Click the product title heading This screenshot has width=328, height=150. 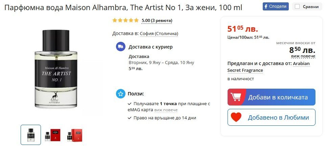click(x=123, y=7)
